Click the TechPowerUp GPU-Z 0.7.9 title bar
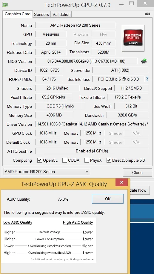 click(x=77, y=5)
